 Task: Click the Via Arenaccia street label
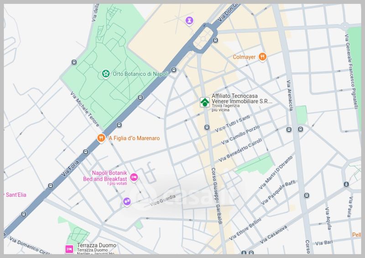[x=289, y=96]
